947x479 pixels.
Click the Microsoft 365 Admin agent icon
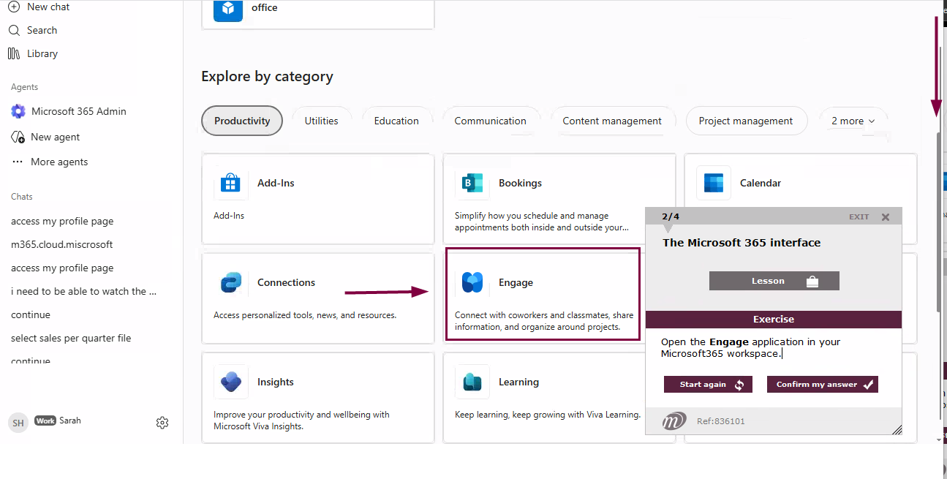tap(18, 111)
